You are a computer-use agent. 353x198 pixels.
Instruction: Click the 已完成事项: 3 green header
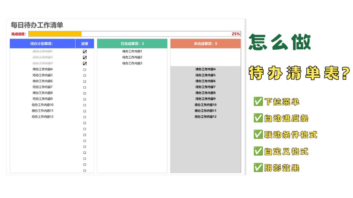[132, 43]
